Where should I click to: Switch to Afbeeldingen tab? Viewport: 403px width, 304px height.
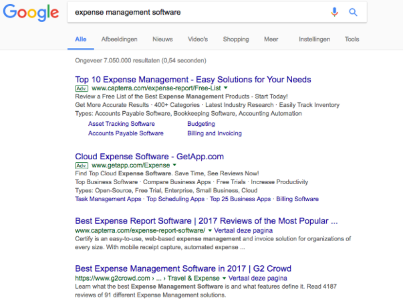click(x=119, y=40)
